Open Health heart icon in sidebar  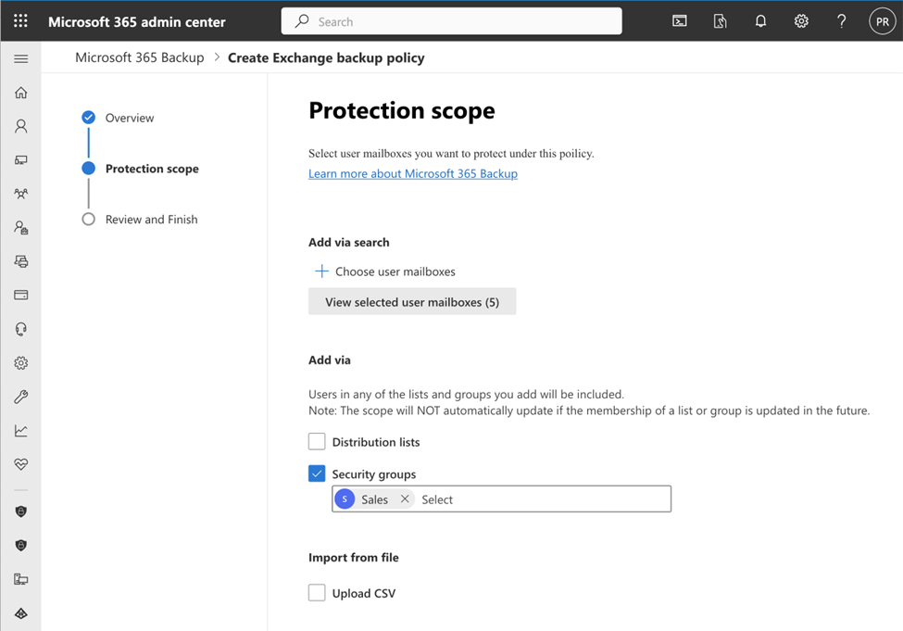[20, 464]
